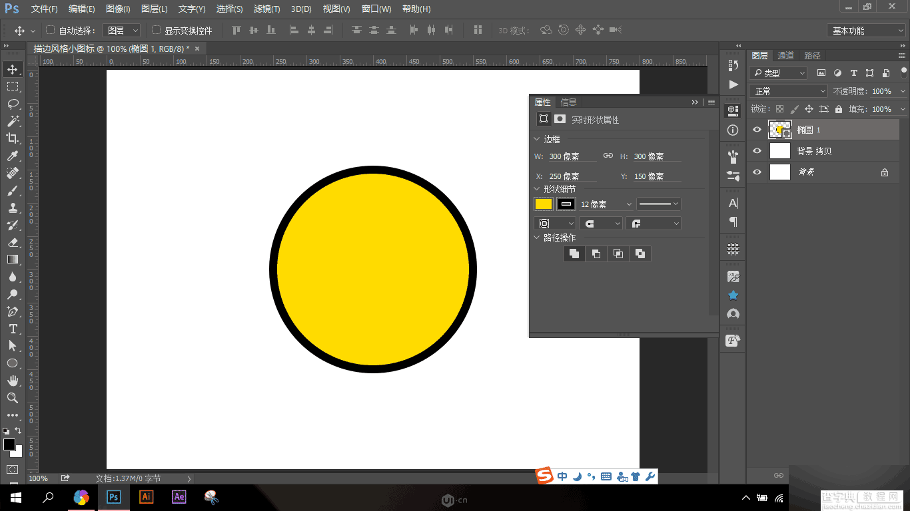Image resolution: width=910 pixels, height=511 pixels.
Task: Open the 滤镜(T) menu
Action: 267,9
